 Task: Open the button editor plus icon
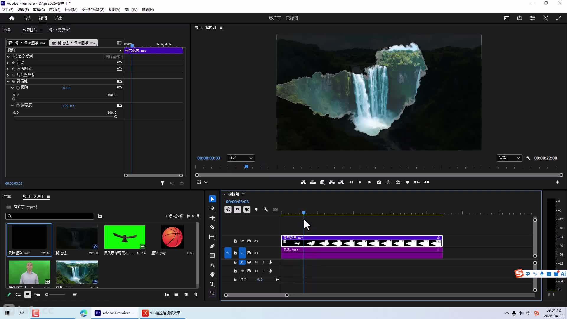point(558,182)
